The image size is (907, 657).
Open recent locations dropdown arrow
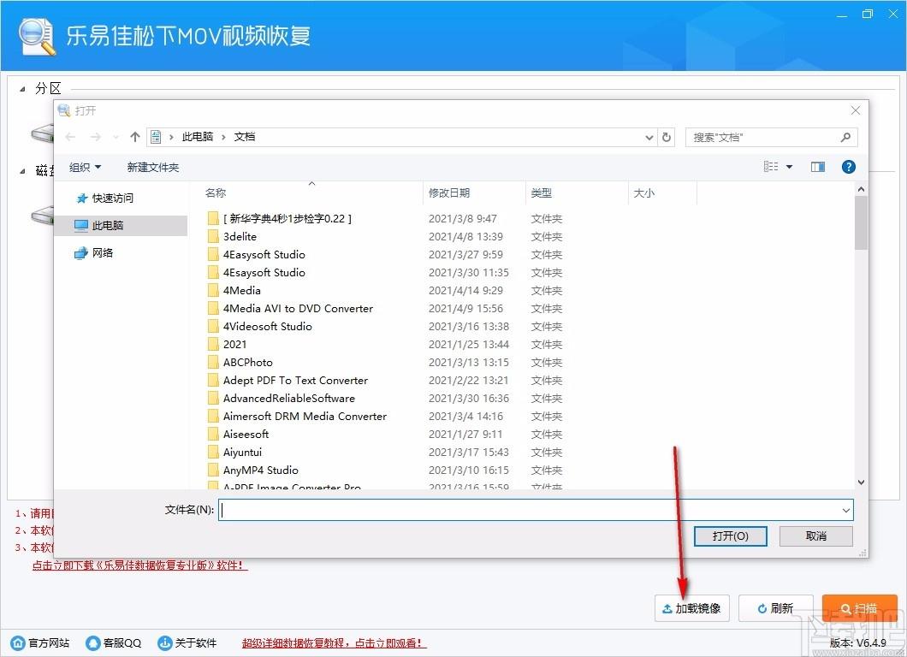pos(116,137)
